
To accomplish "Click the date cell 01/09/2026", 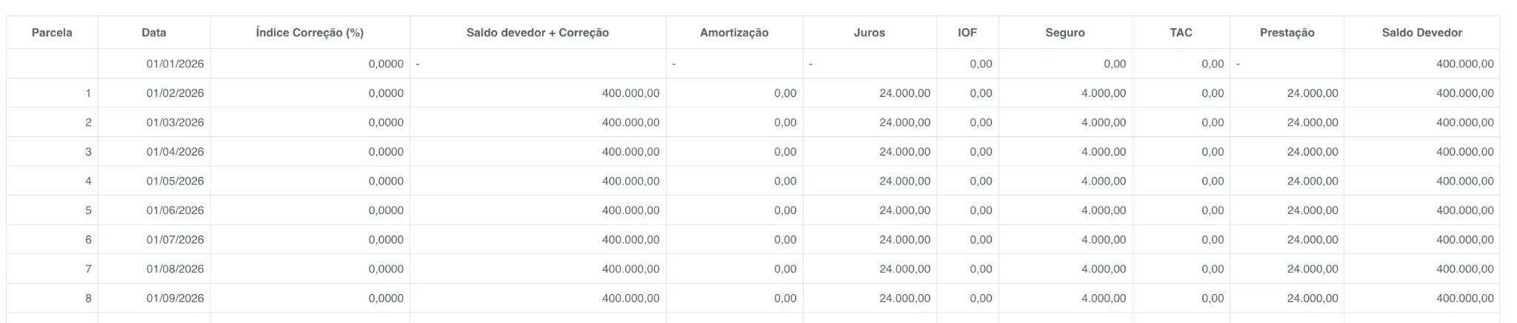I will pyautogui.click(x=175, y=299).
